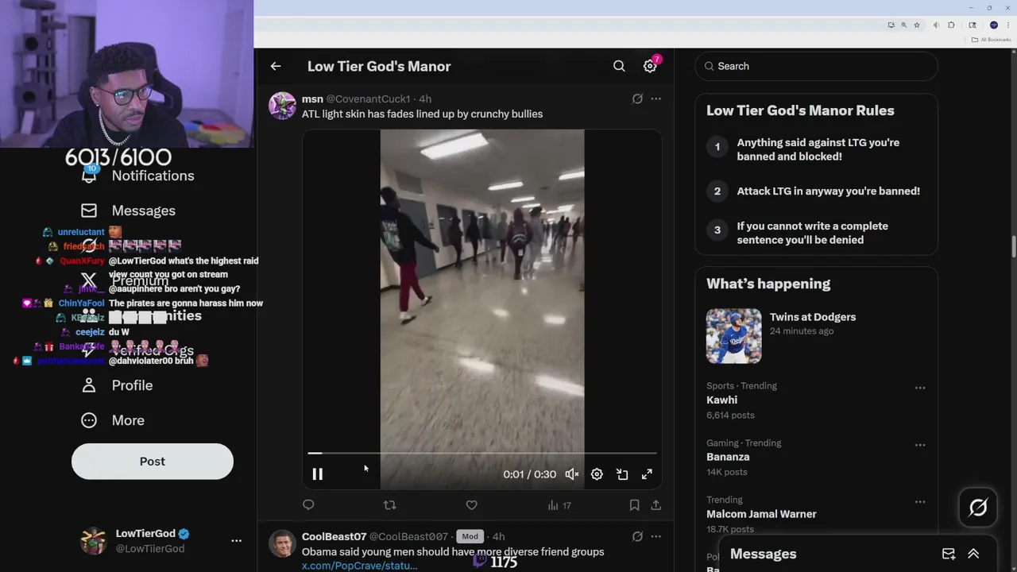Open the trending topic Bananza
This screenshot has height=572, width=1017.
728,457
